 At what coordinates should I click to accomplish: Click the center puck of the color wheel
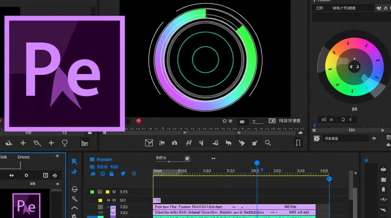[x=354, y=67]
